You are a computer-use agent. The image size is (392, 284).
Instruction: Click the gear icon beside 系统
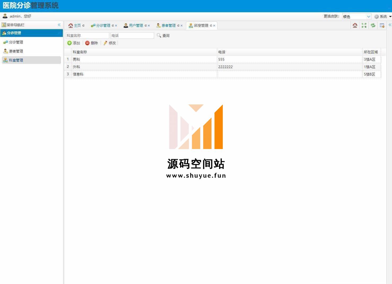click(376, 16)
